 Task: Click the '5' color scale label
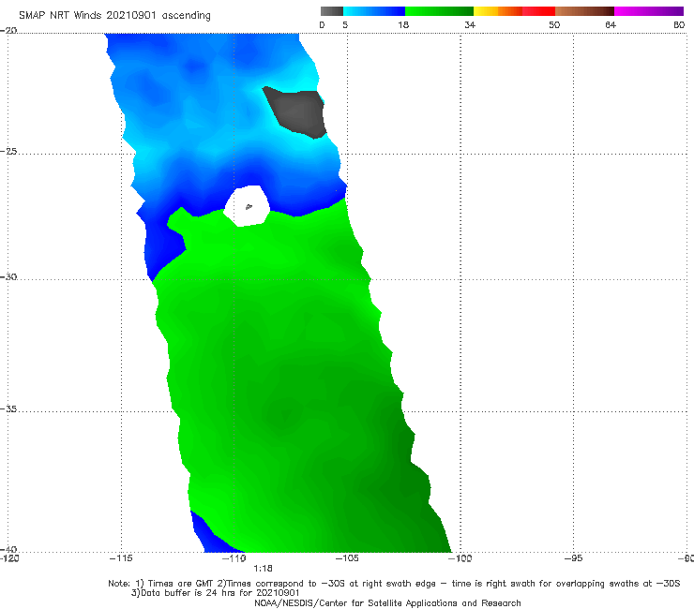[x=345, y=25]
